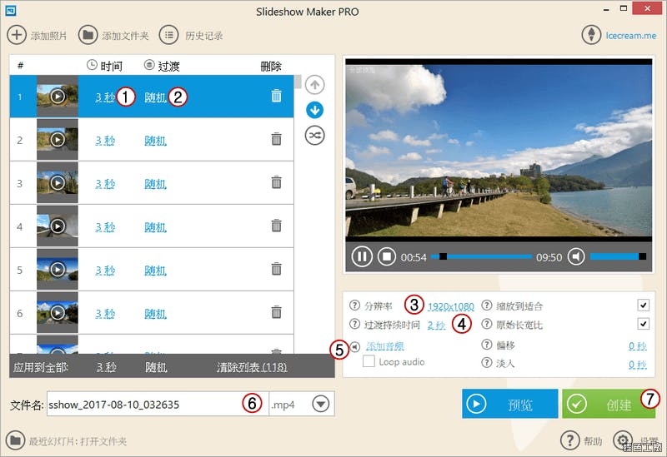Select slide 2 thumbnail

[58, 139]
